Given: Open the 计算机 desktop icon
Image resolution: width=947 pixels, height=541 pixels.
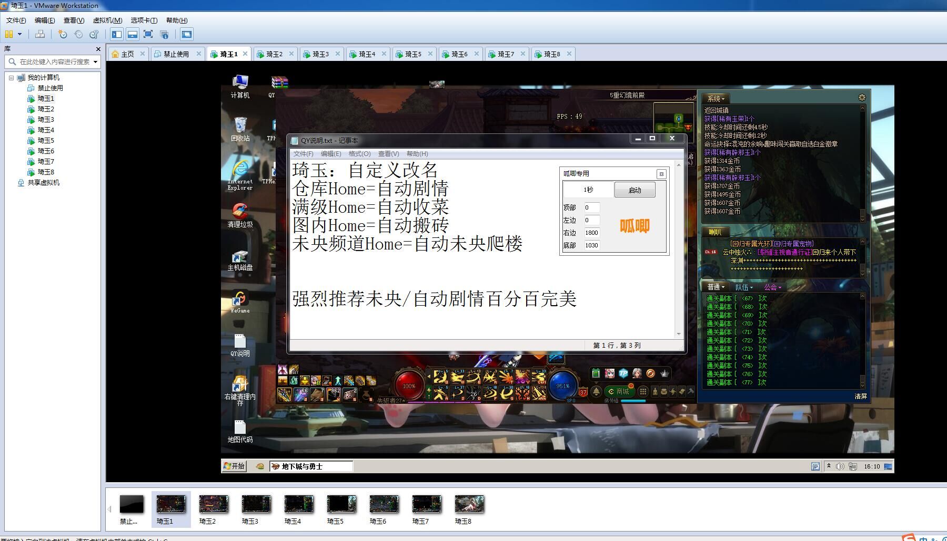Looking at the screenshot, I should pos(240,86).
